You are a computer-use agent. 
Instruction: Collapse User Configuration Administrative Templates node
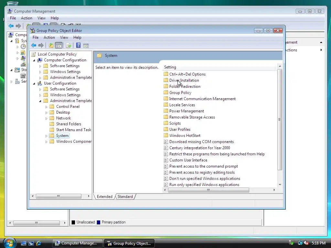(40, 101)
